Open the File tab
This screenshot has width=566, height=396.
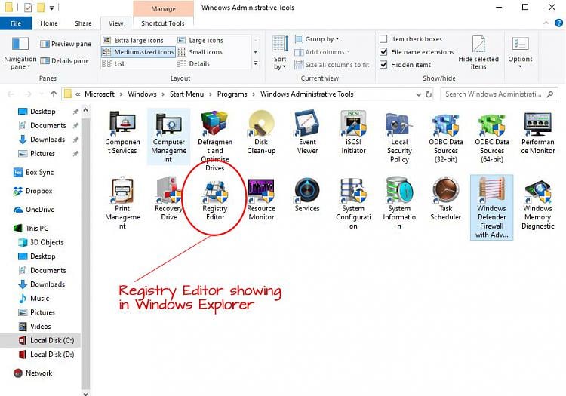(16, 23)
